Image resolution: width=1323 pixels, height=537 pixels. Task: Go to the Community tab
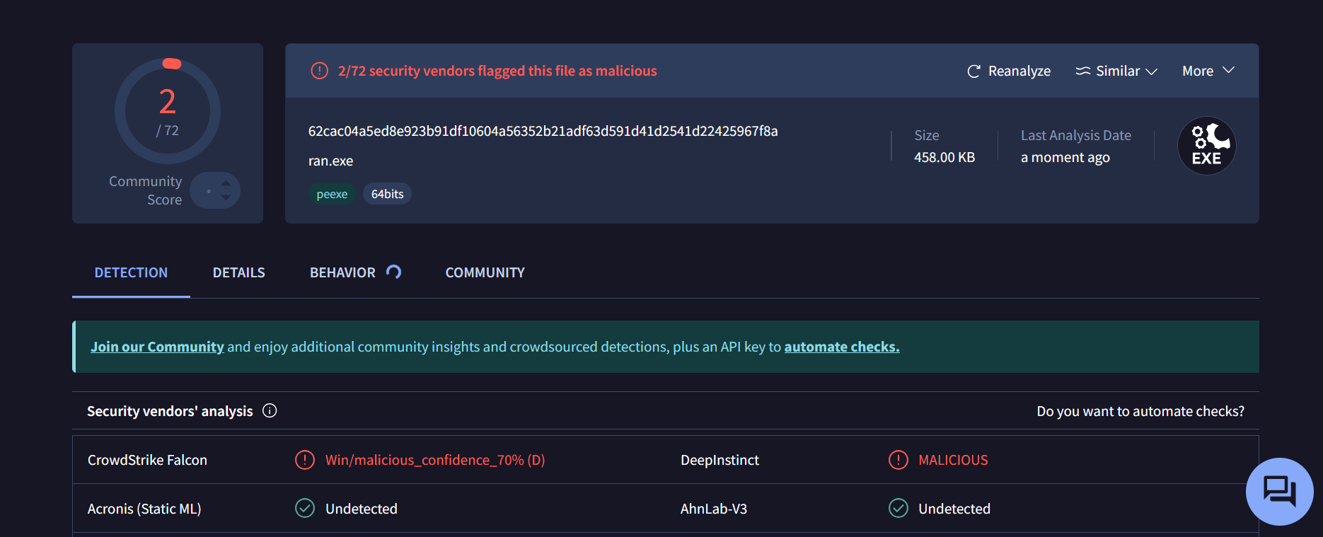point(485,272)
